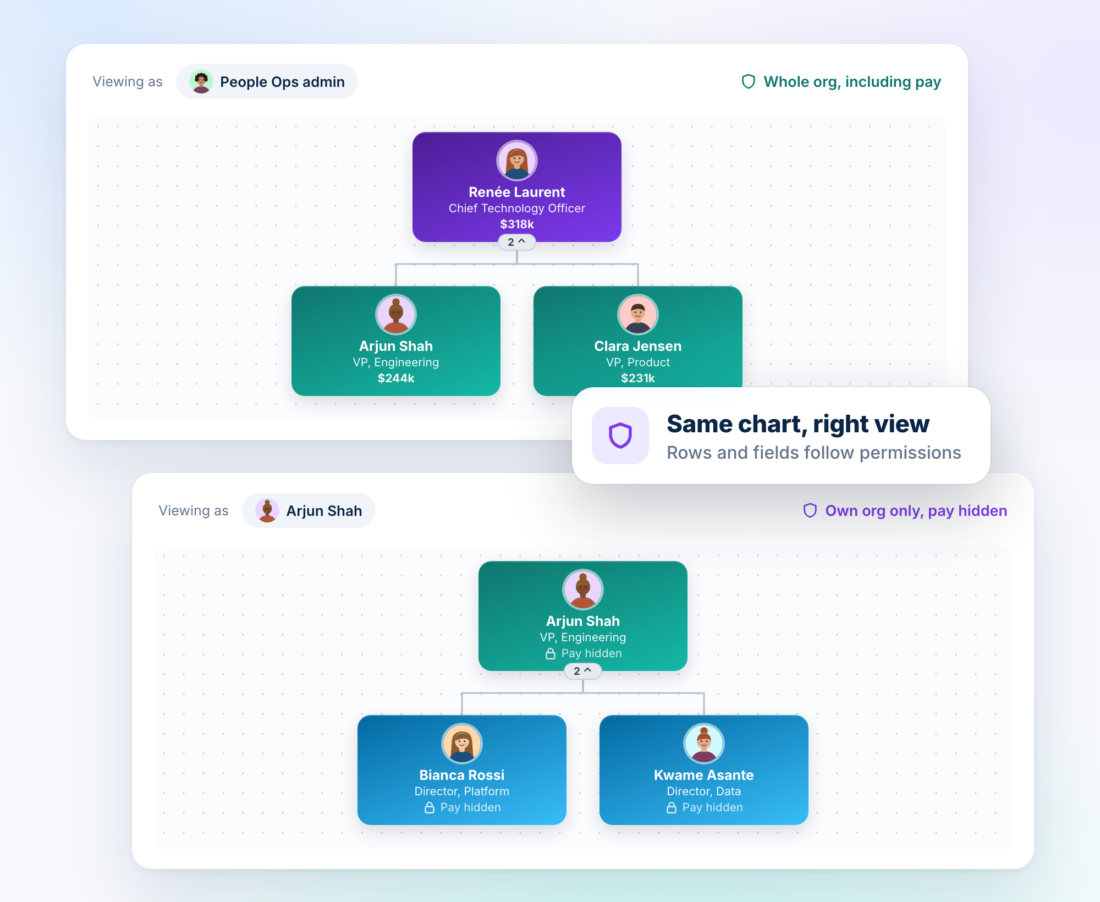The width and height of the screenshot is (1100, 902).
Task: Click 'Rows and fields follow permissions' subtitle
Action: [x=814, y=453]
